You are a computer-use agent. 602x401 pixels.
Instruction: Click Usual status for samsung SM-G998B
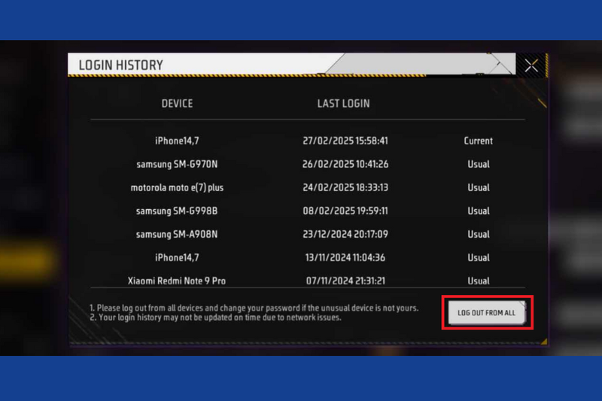pos(479,211)
